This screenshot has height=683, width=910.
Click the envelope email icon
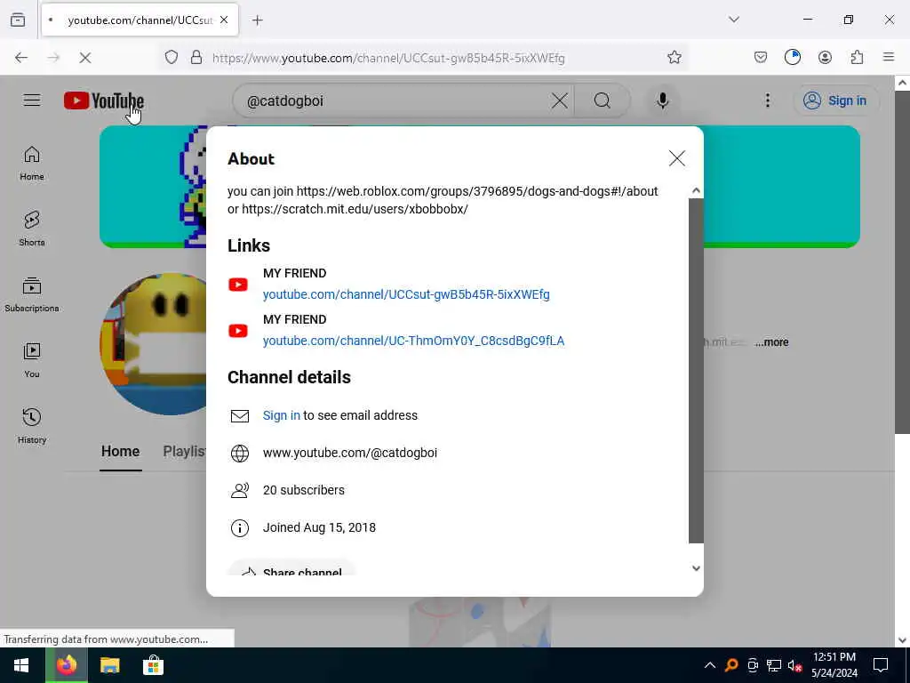(x=240, y=416)
